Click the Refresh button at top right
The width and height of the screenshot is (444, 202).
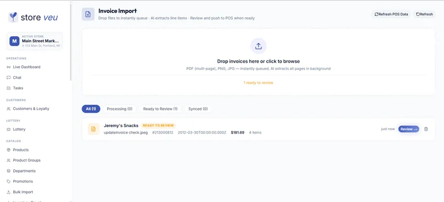425,14
